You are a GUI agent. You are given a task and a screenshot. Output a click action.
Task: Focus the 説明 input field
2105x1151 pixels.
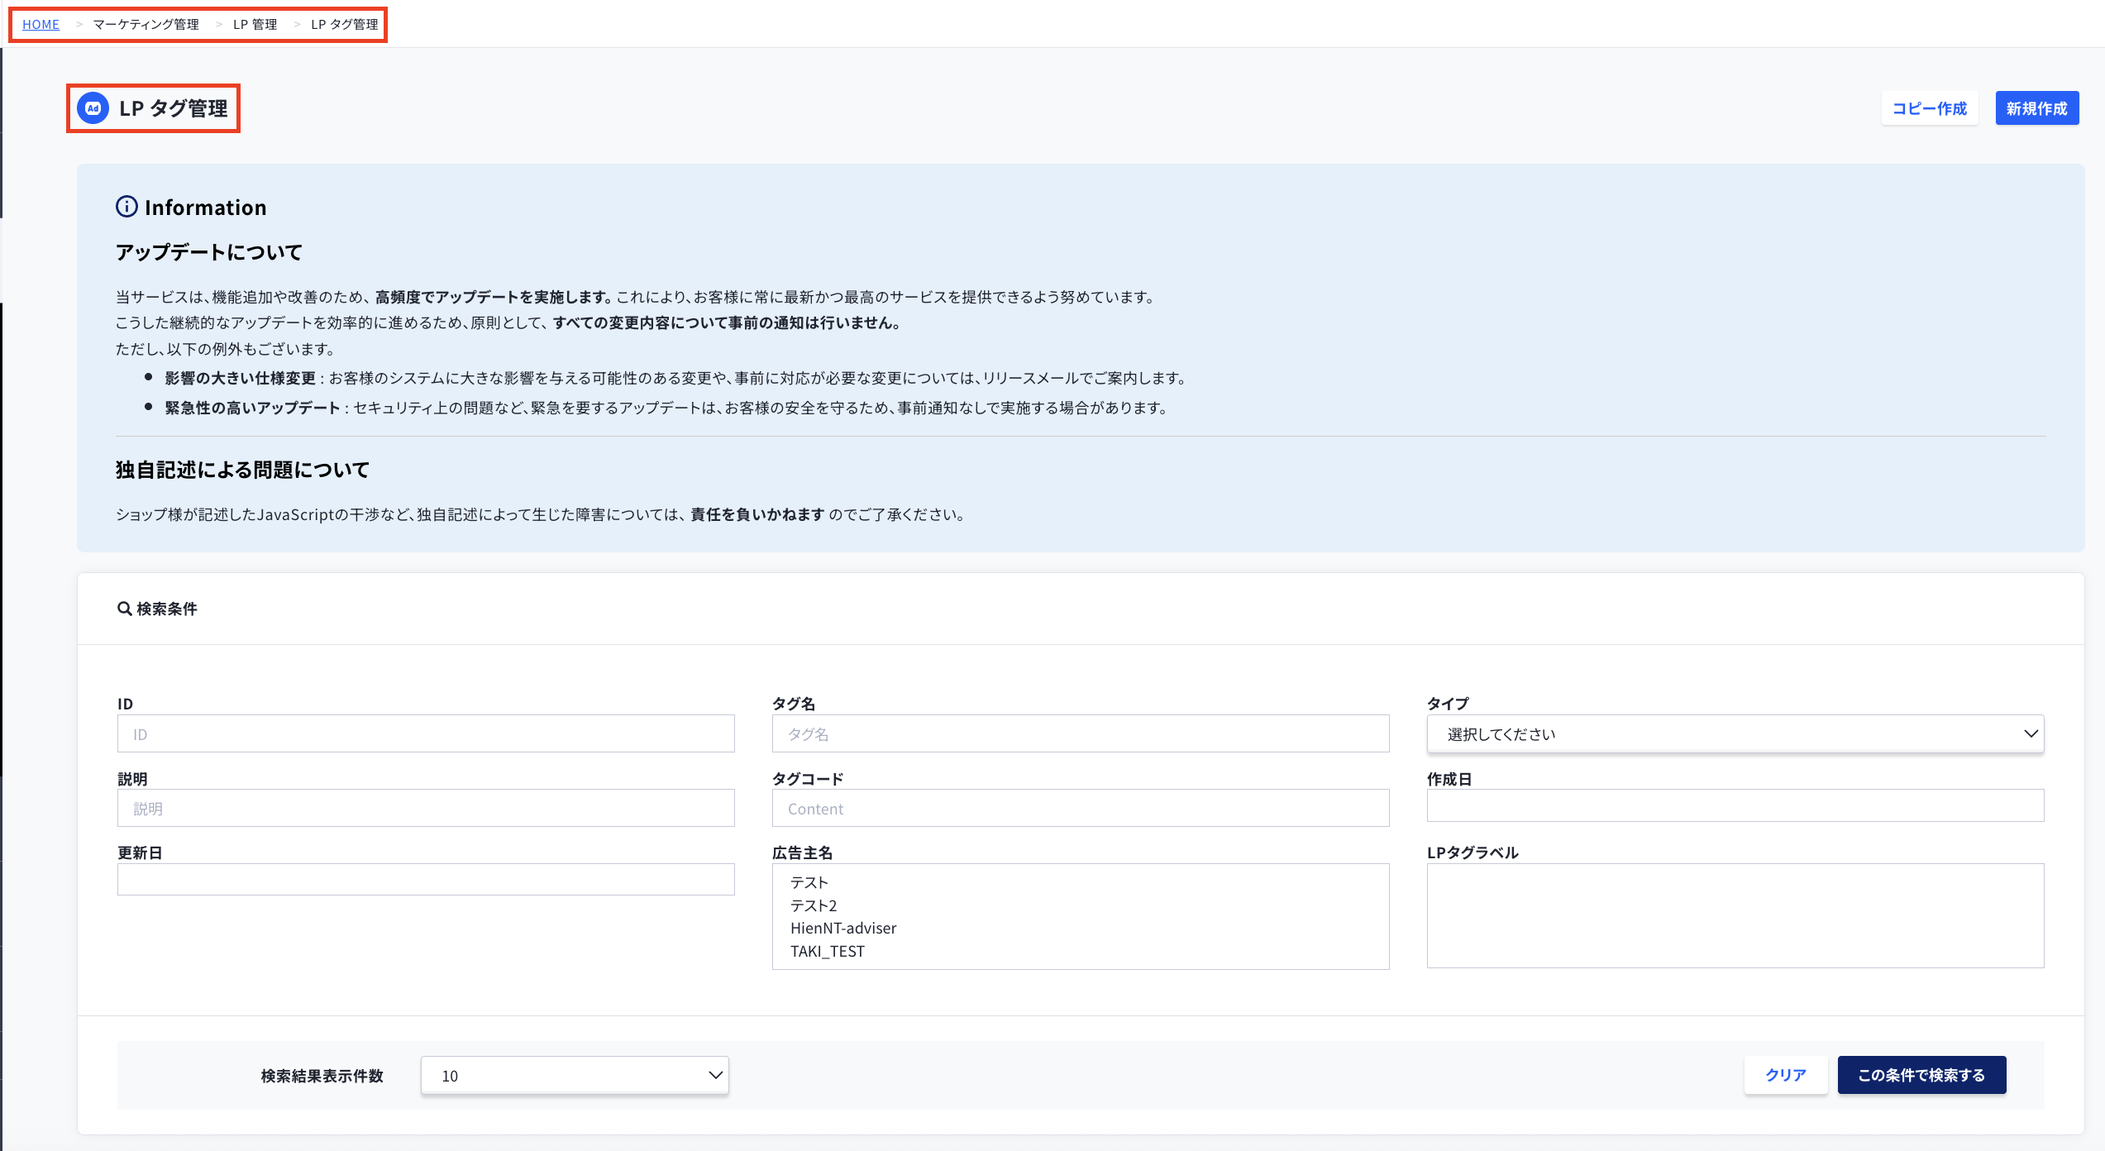pos(426,808)
